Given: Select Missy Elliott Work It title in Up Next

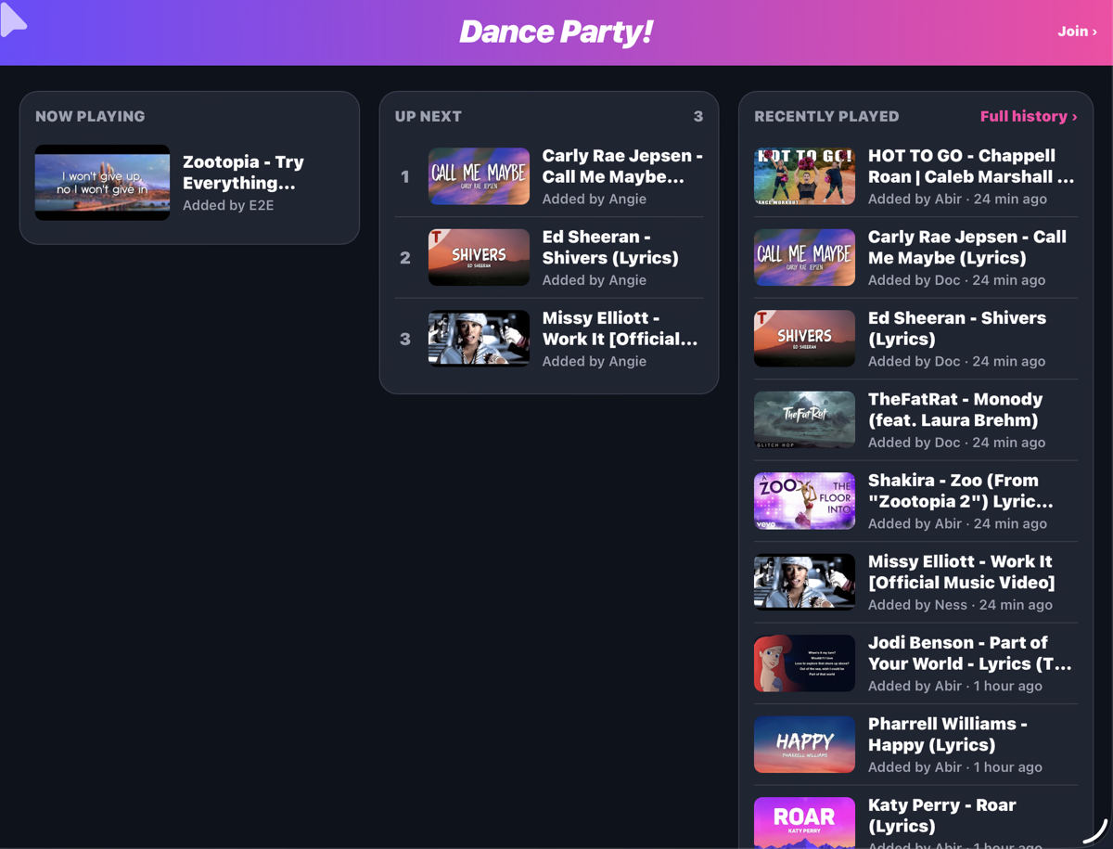Looking at the screenshot, I should point(620,328).
